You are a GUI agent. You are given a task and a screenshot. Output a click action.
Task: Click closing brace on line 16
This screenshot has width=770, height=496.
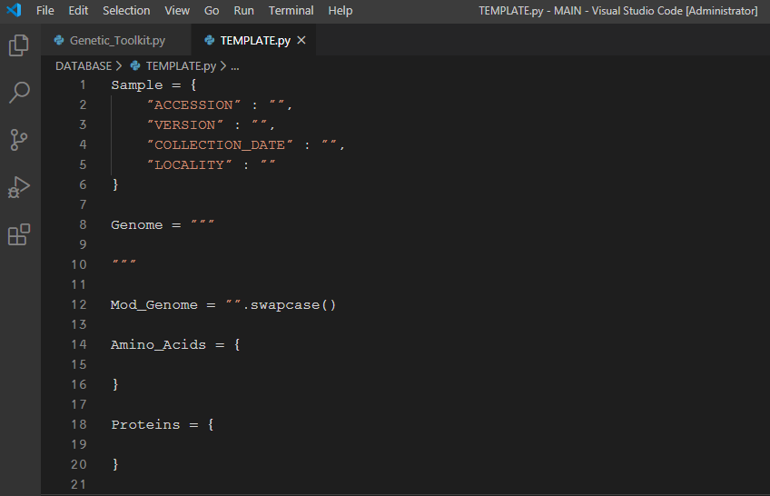(x=115, y=384)
